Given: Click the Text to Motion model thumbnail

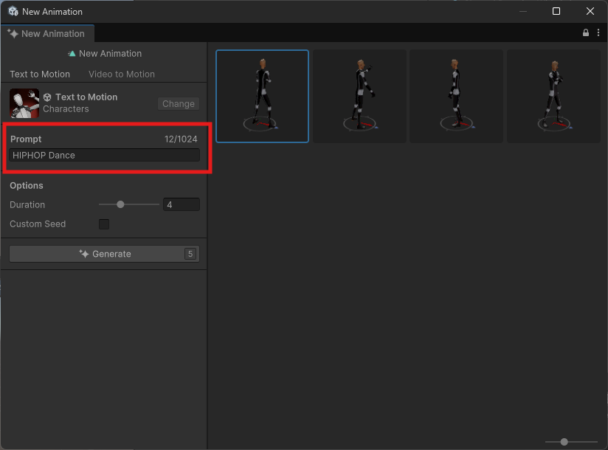Looking at the screenshot, I should click(x=24, y=103).
